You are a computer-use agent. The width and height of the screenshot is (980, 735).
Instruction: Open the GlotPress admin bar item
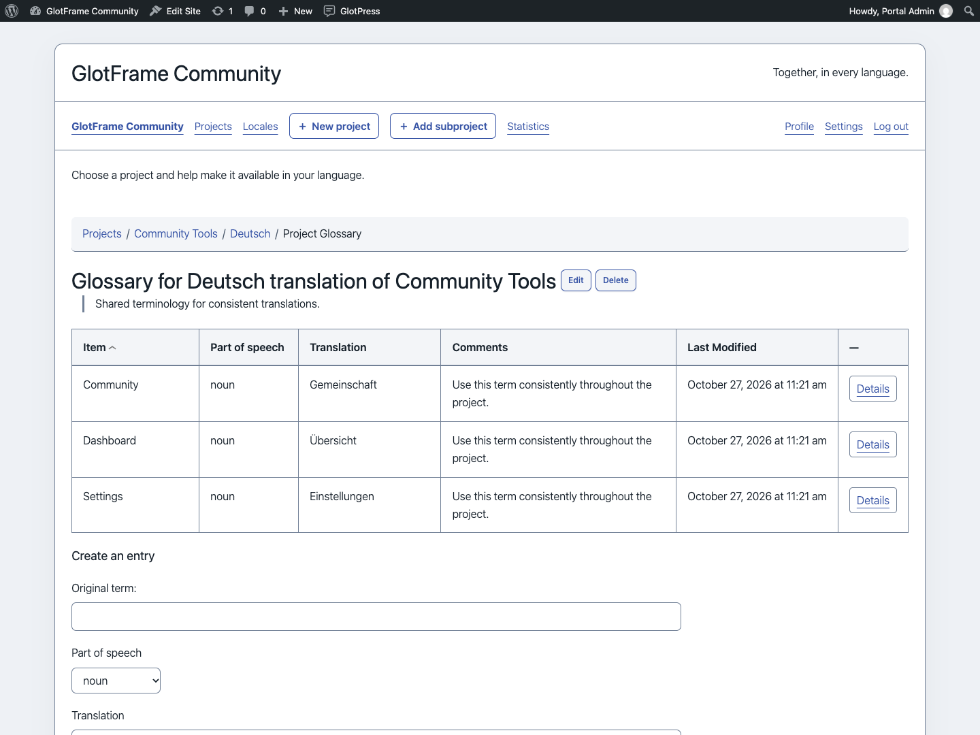point(352,11)
